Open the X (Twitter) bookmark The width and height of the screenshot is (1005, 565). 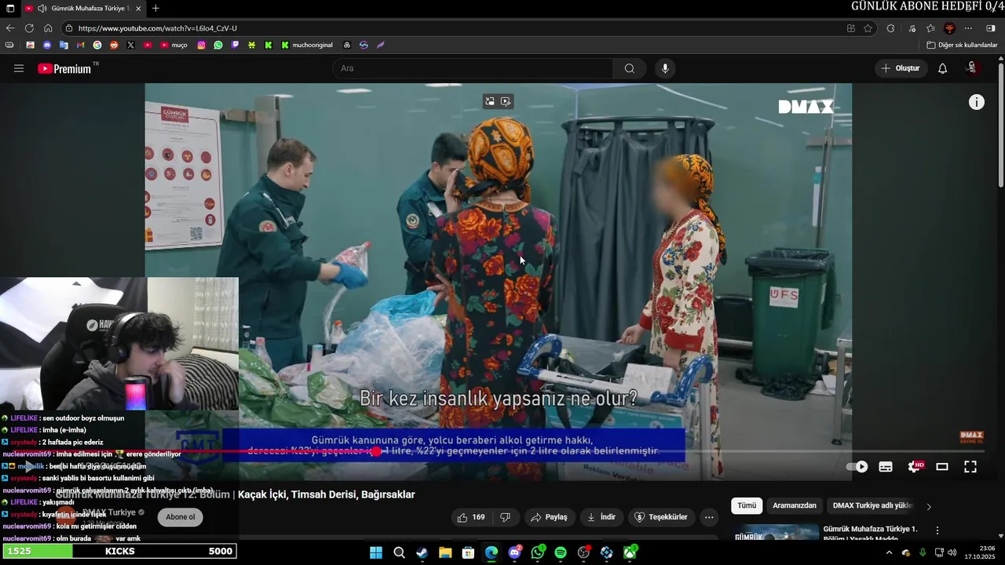130,45
